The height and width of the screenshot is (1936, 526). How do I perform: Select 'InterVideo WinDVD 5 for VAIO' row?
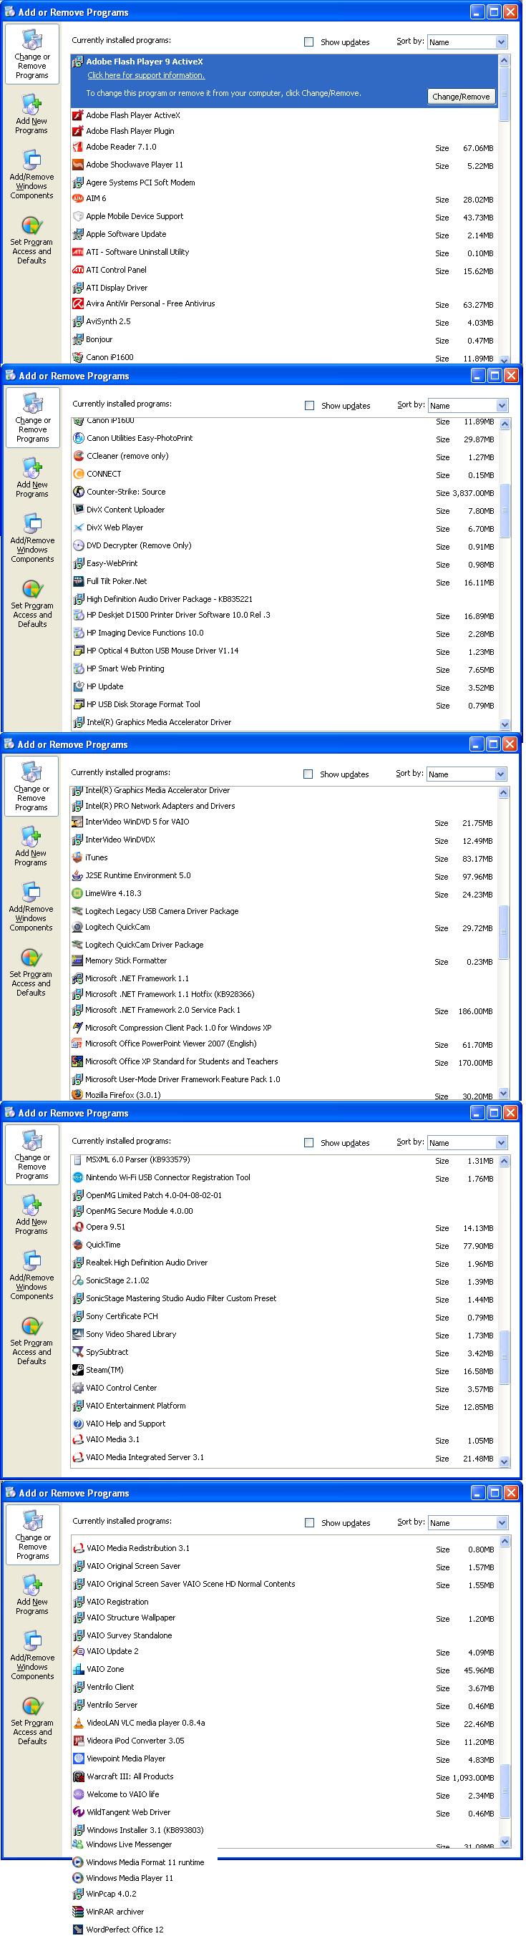coord(283,822)
